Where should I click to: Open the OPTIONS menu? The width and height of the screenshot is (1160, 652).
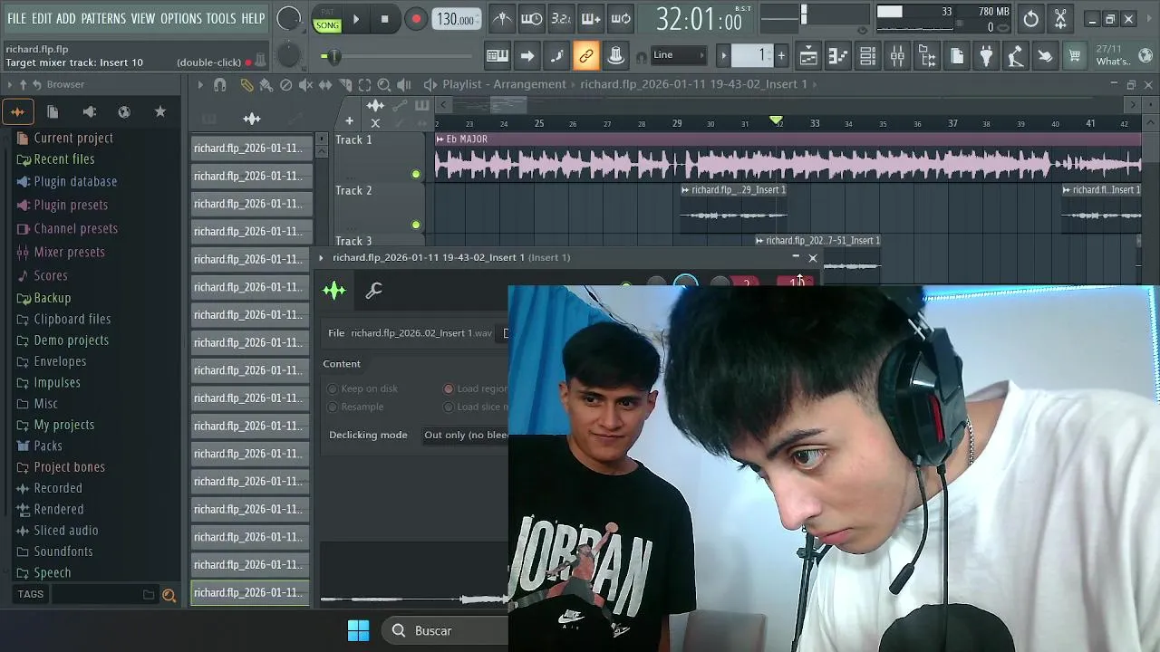pos(181,18)
